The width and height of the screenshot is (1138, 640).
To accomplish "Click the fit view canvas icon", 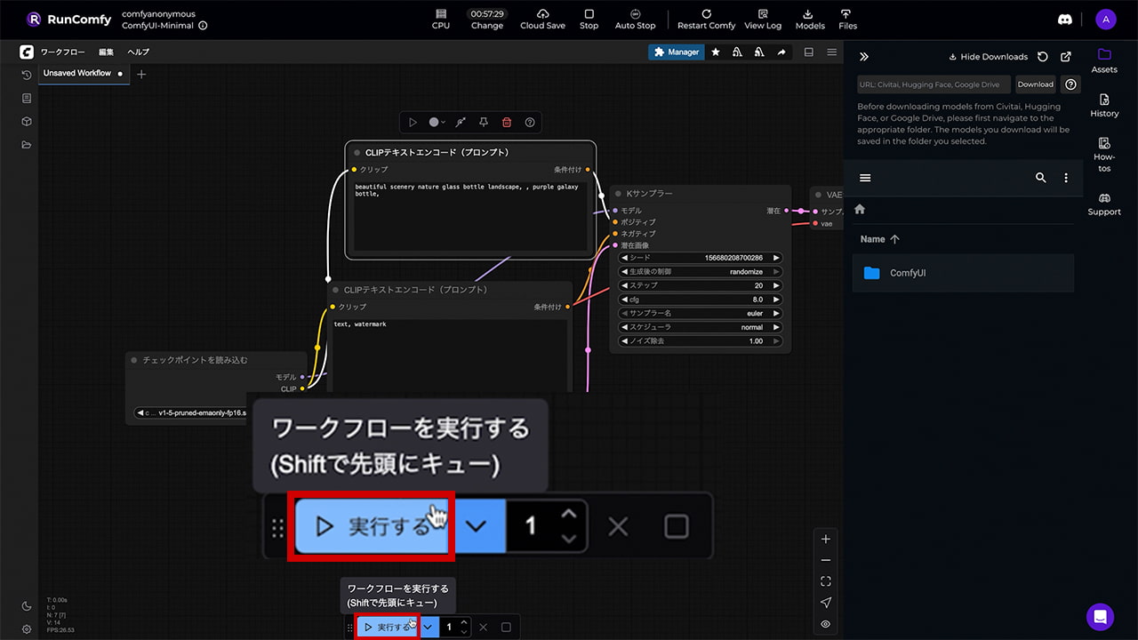I will click(826, 581).
